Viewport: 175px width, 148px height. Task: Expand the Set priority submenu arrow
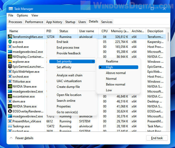(93, 61)
